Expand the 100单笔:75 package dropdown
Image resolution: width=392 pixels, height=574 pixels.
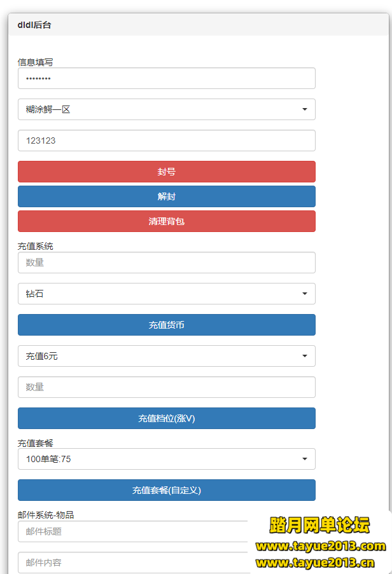pos(166,459)
